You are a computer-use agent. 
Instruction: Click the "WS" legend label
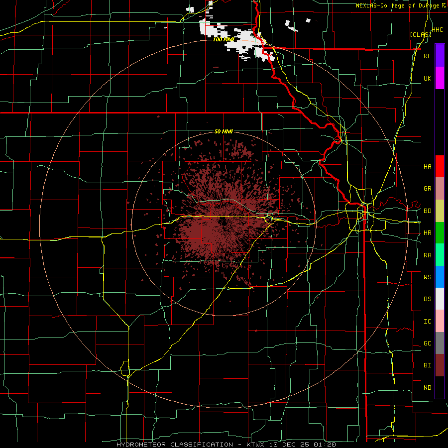pyautogui.click(x=427, y=277)
